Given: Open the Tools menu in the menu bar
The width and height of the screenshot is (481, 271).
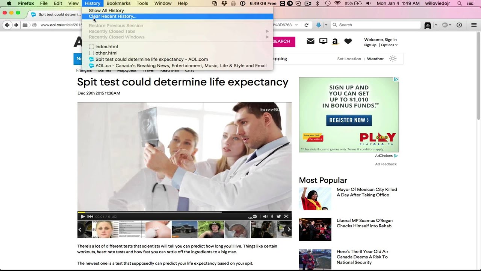Looking at the screenshot, I should pos(142,3).
